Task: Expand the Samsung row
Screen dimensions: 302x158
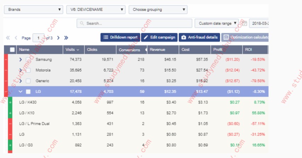Action: tap(21, 59)
